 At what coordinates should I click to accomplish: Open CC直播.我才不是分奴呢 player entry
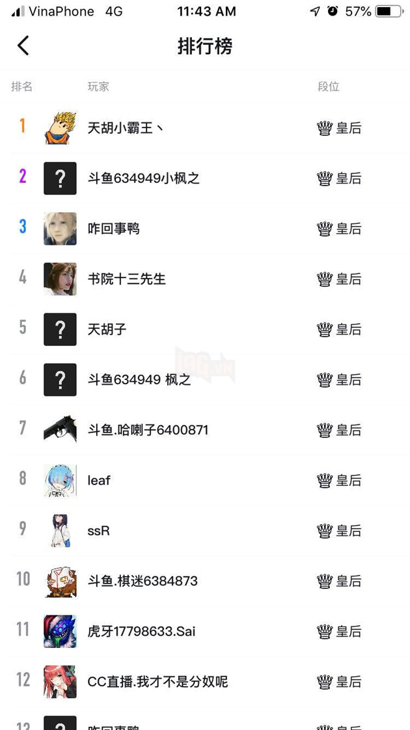pyautogui.click(x=157, y=682)
